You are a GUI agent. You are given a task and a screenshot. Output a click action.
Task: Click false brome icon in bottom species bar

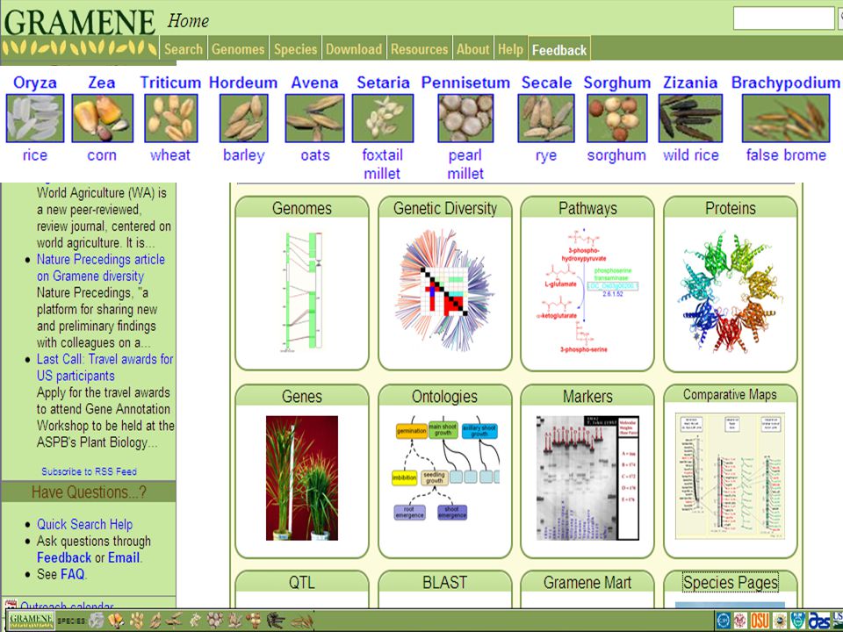[x=302, y=621]
